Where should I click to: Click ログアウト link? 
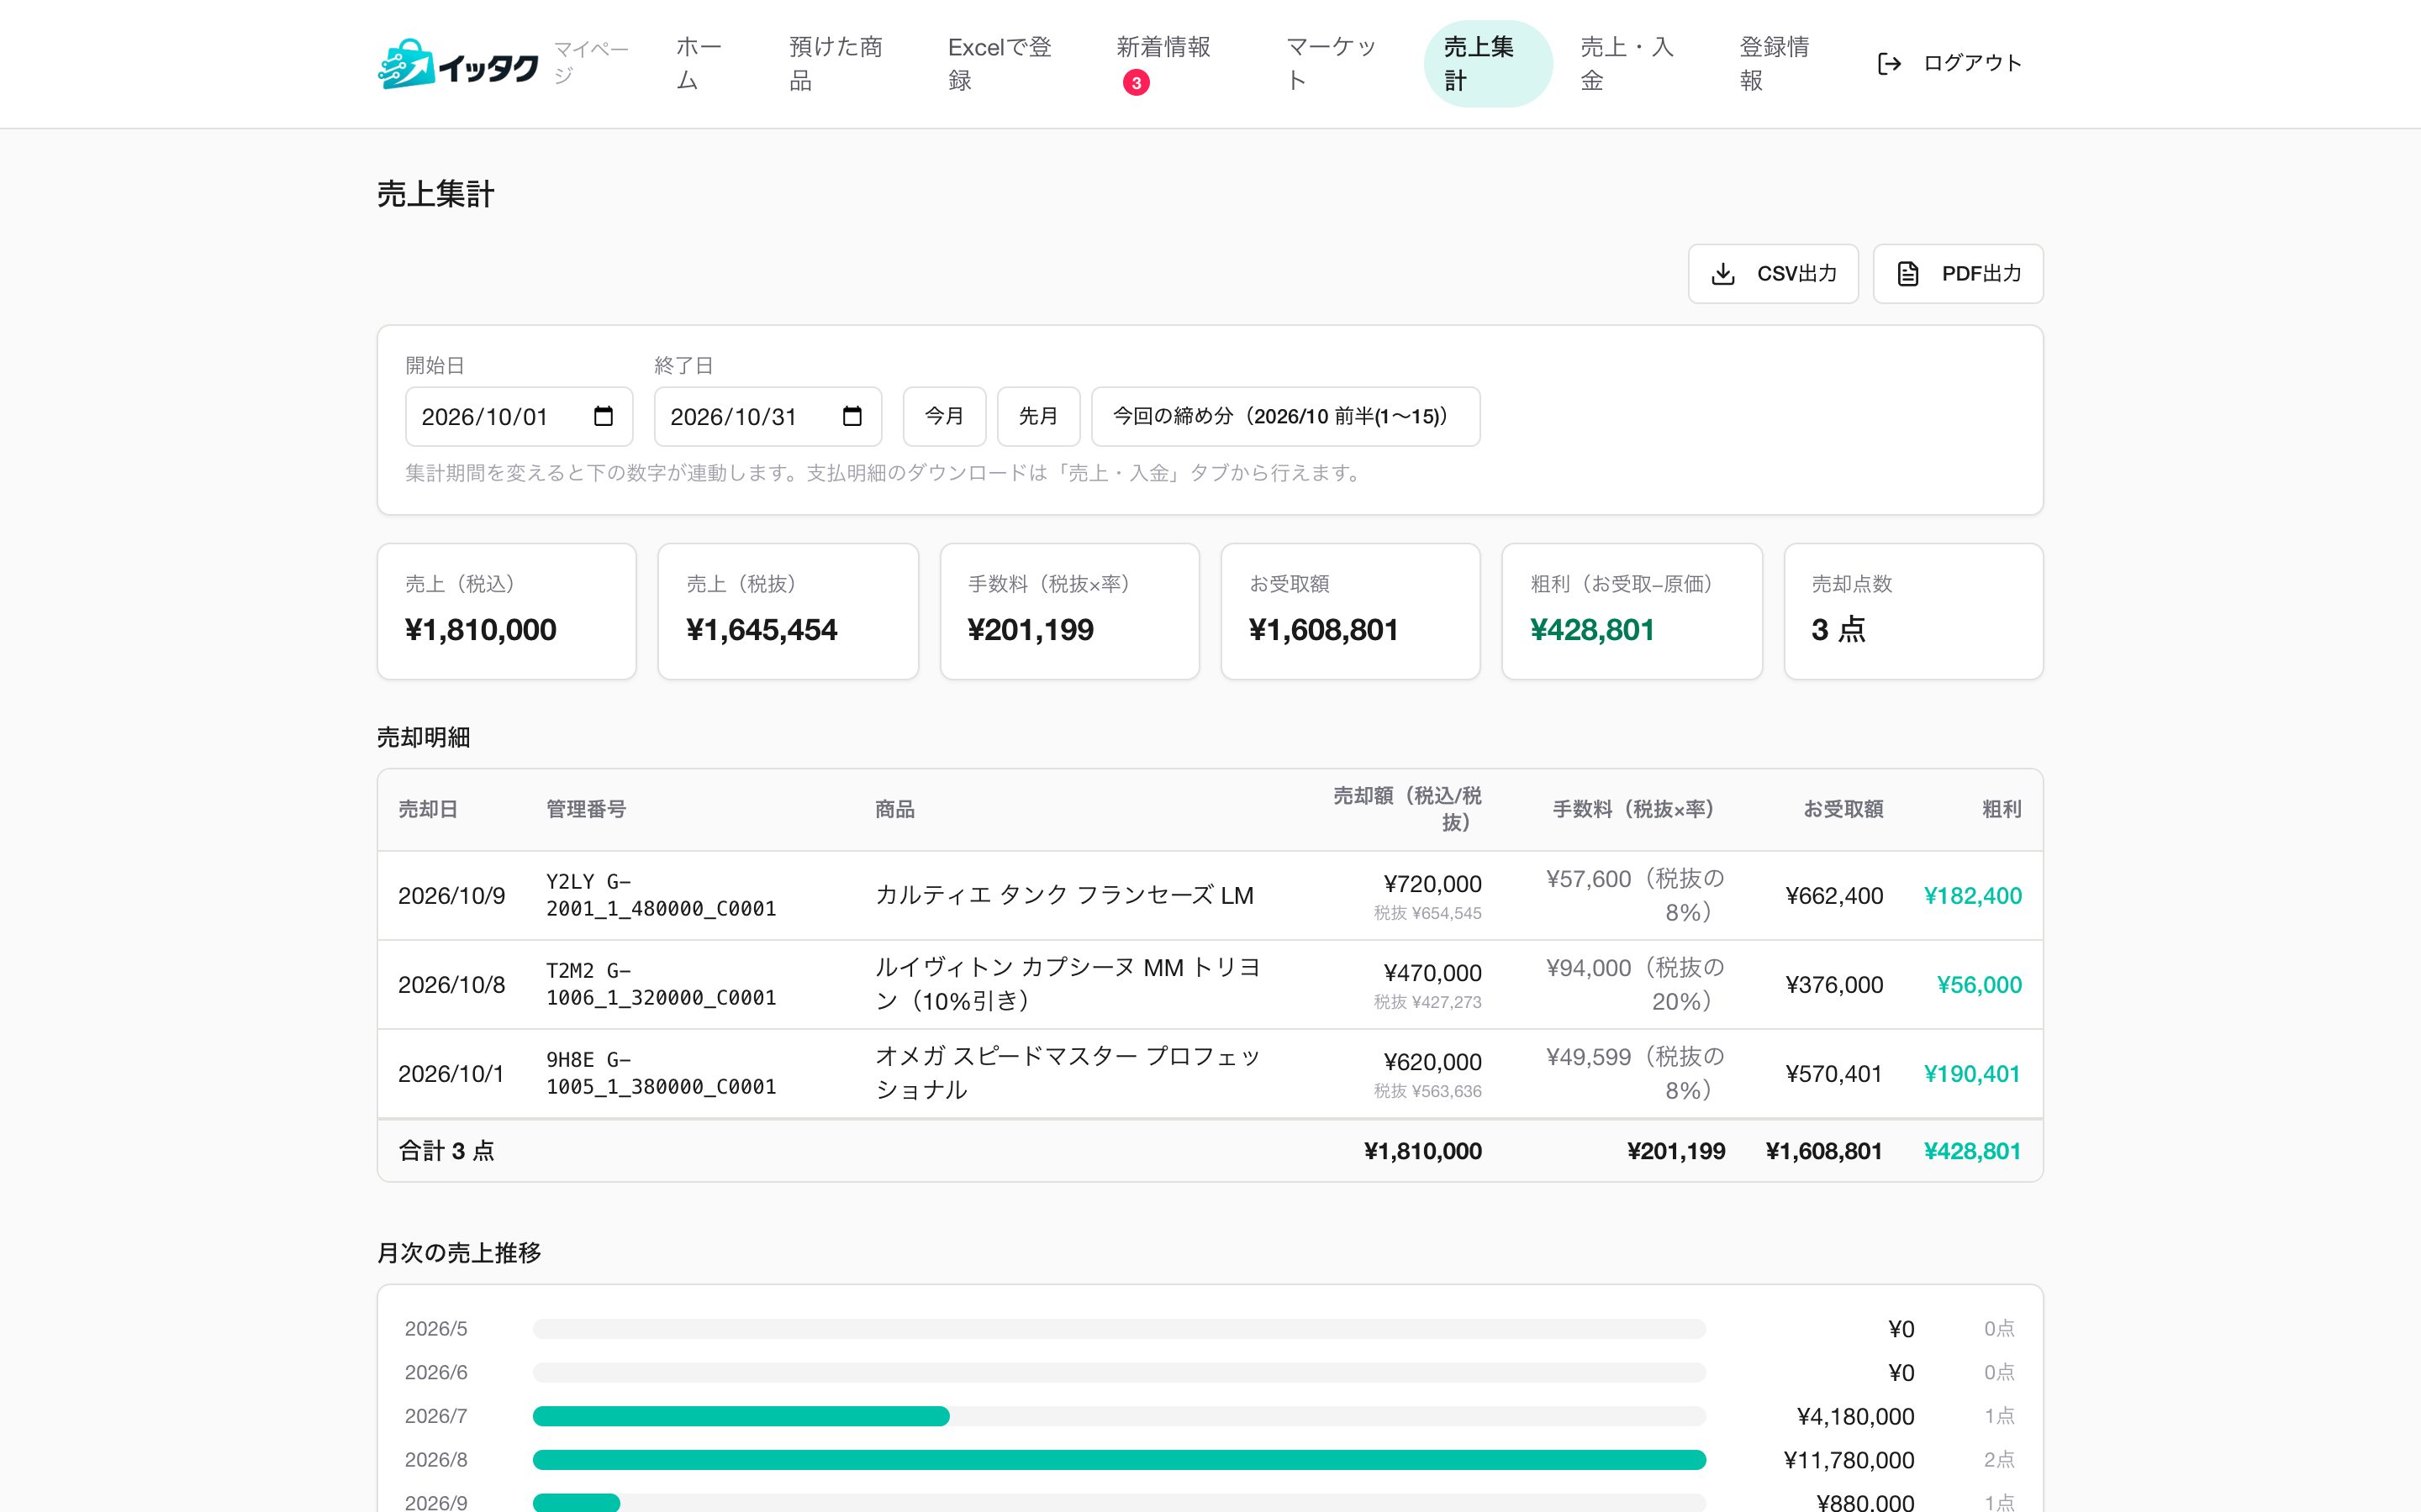1949,64
